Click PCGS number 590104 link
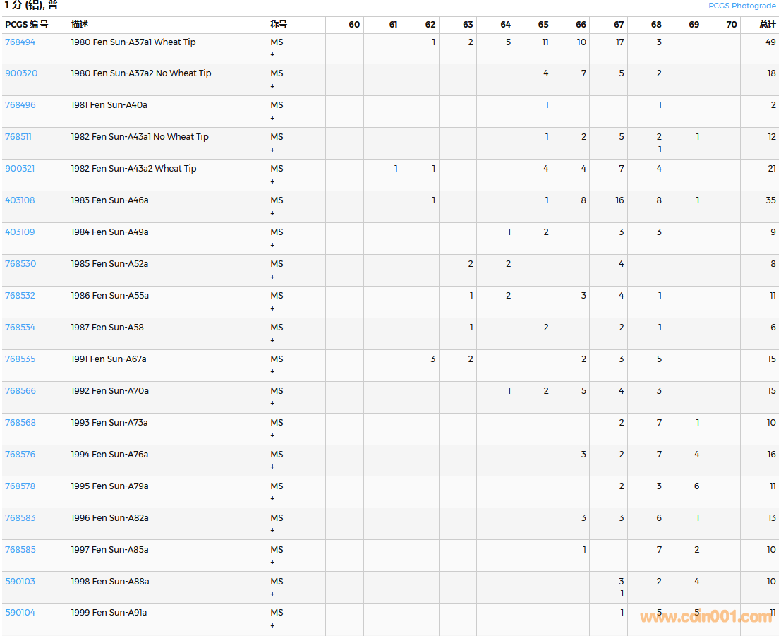This screenshot has height=636, width=781. click(20, 613)
